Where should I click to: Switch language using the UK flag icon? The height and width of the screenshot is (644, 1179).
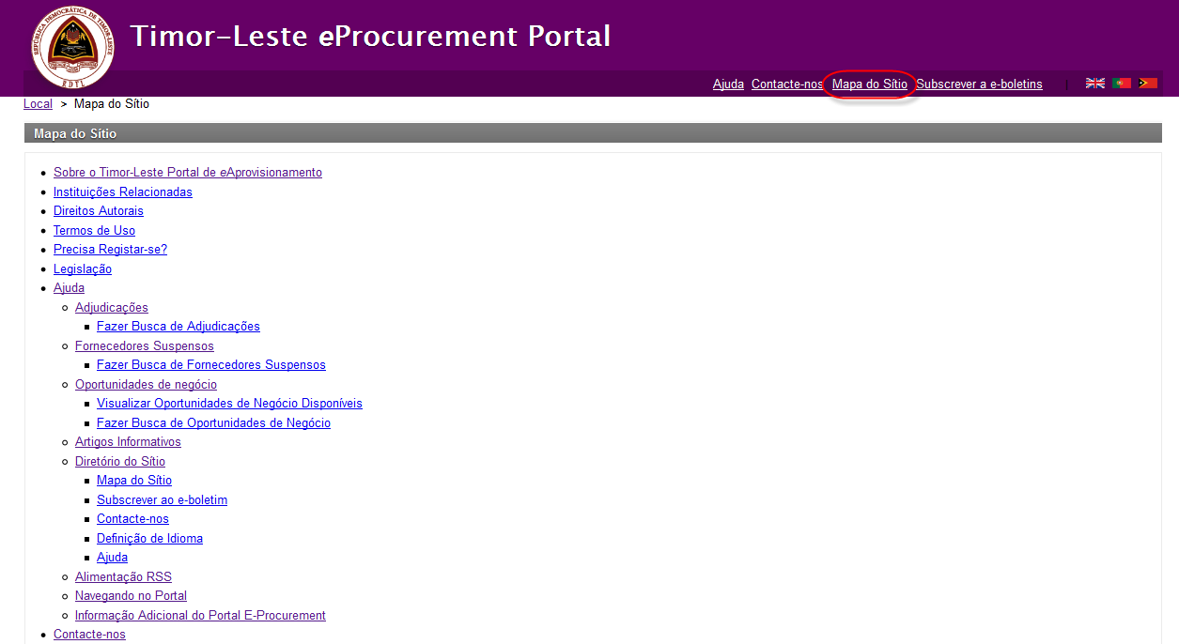1094,84
